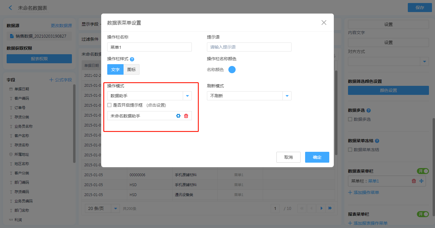Click back arrow next to 未命名数据表
This screenshot has width=435, height=228.
pos(11,8)
